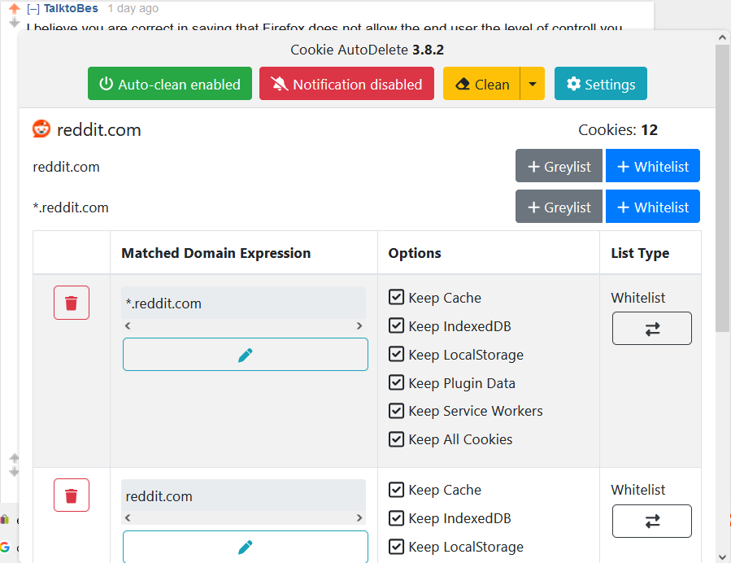The width and height of the screenshot is (731, 563).
Task: Open the Clean dropdown arrow
Action: (x=533, y=84)
